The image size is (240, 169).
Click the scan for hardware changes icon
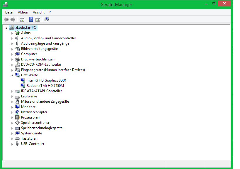pos(47,19)
